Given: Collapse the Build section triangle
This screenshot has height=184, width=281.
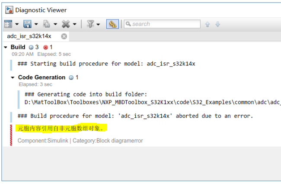Looking at the screenshot, I should 6,47.
